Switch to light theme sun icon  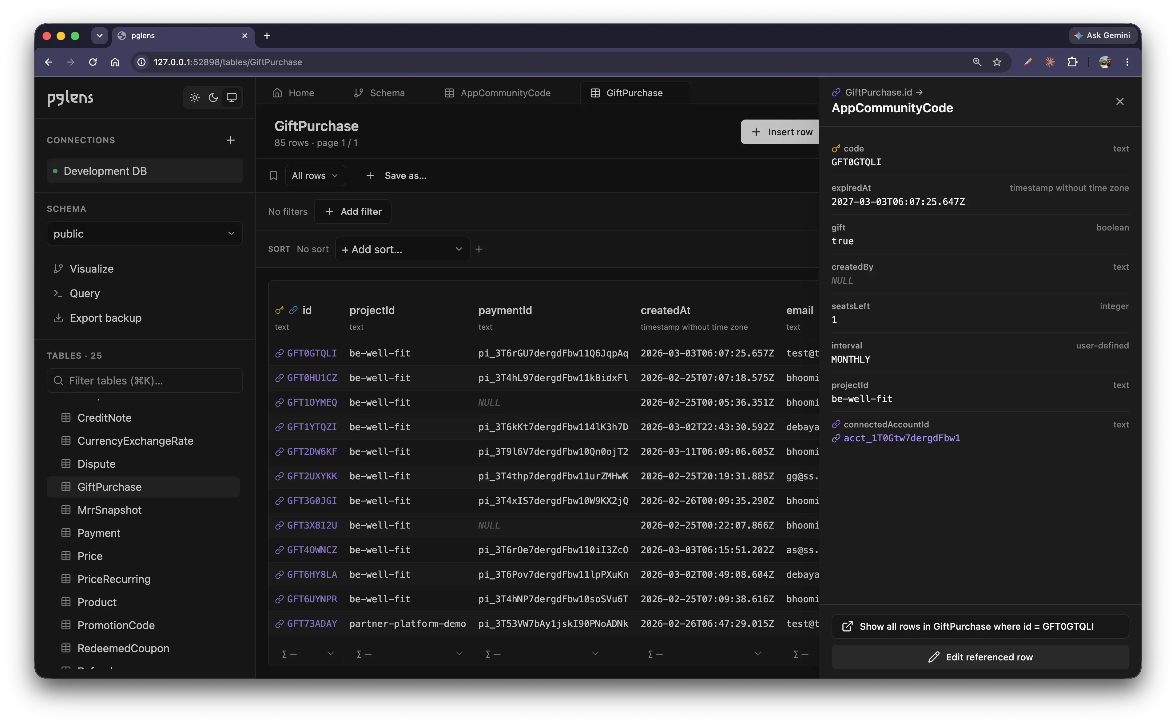pos(195,98)
